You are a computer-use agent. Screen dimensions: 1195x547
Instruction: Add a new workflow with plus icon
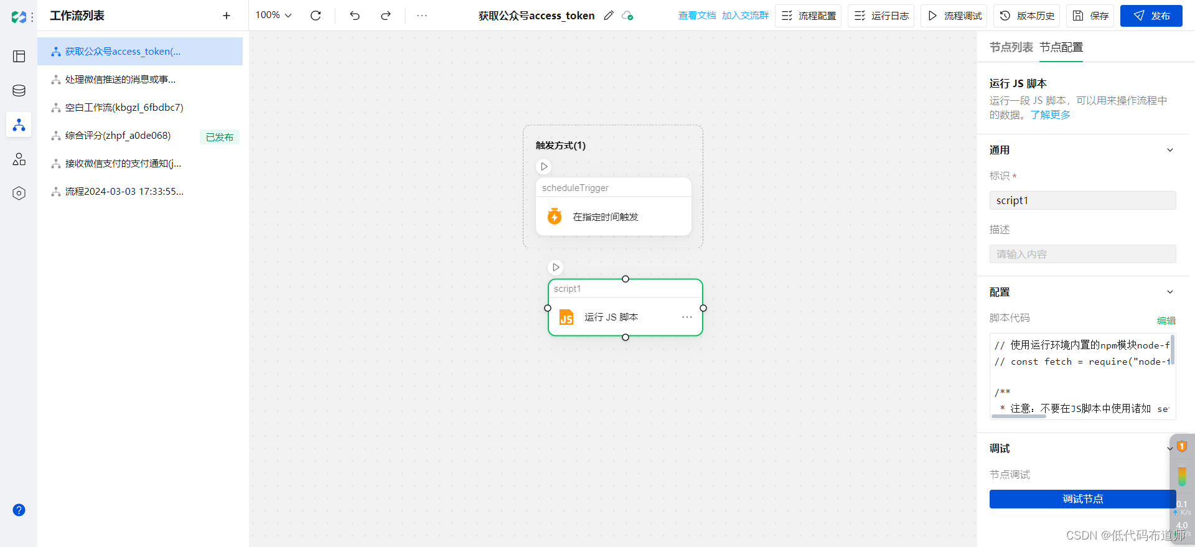227,16
